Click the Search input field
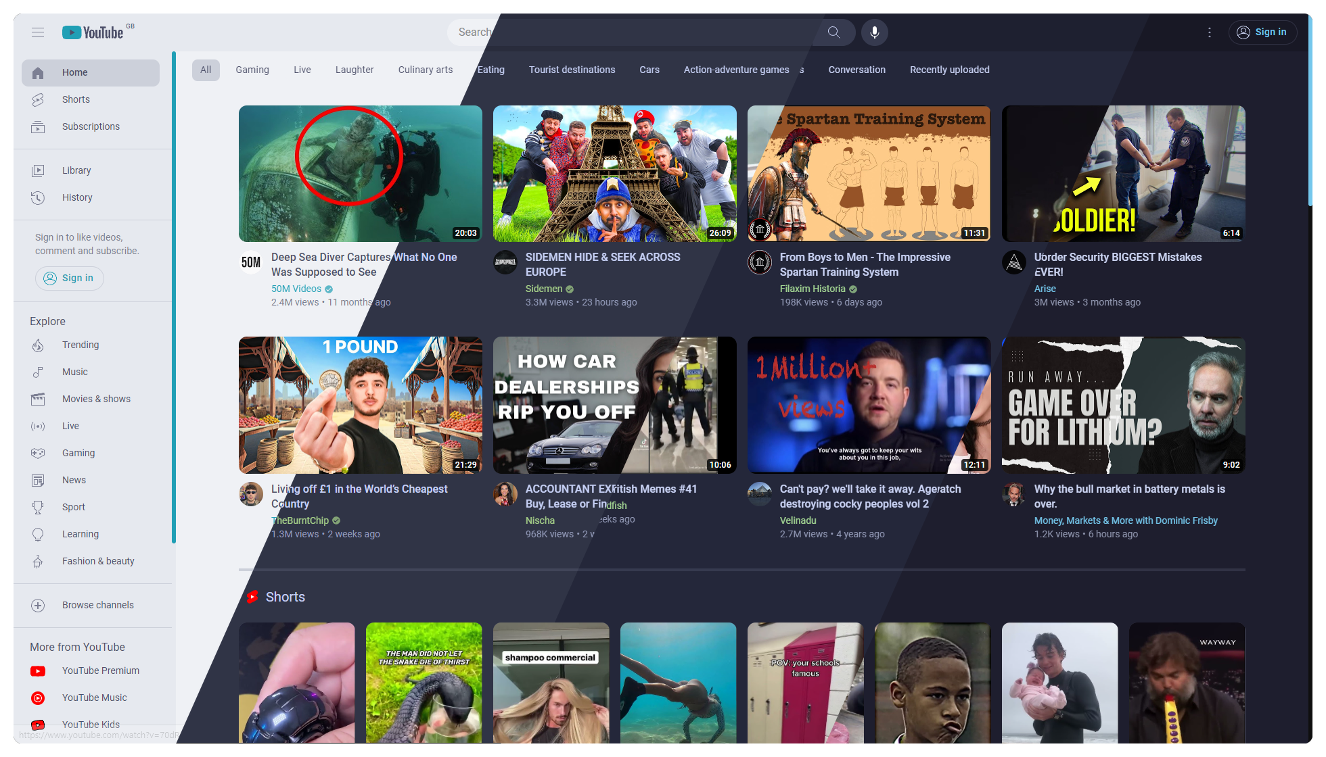The image size is (1326, 757). pyautogui.click(x=631, y=32)
